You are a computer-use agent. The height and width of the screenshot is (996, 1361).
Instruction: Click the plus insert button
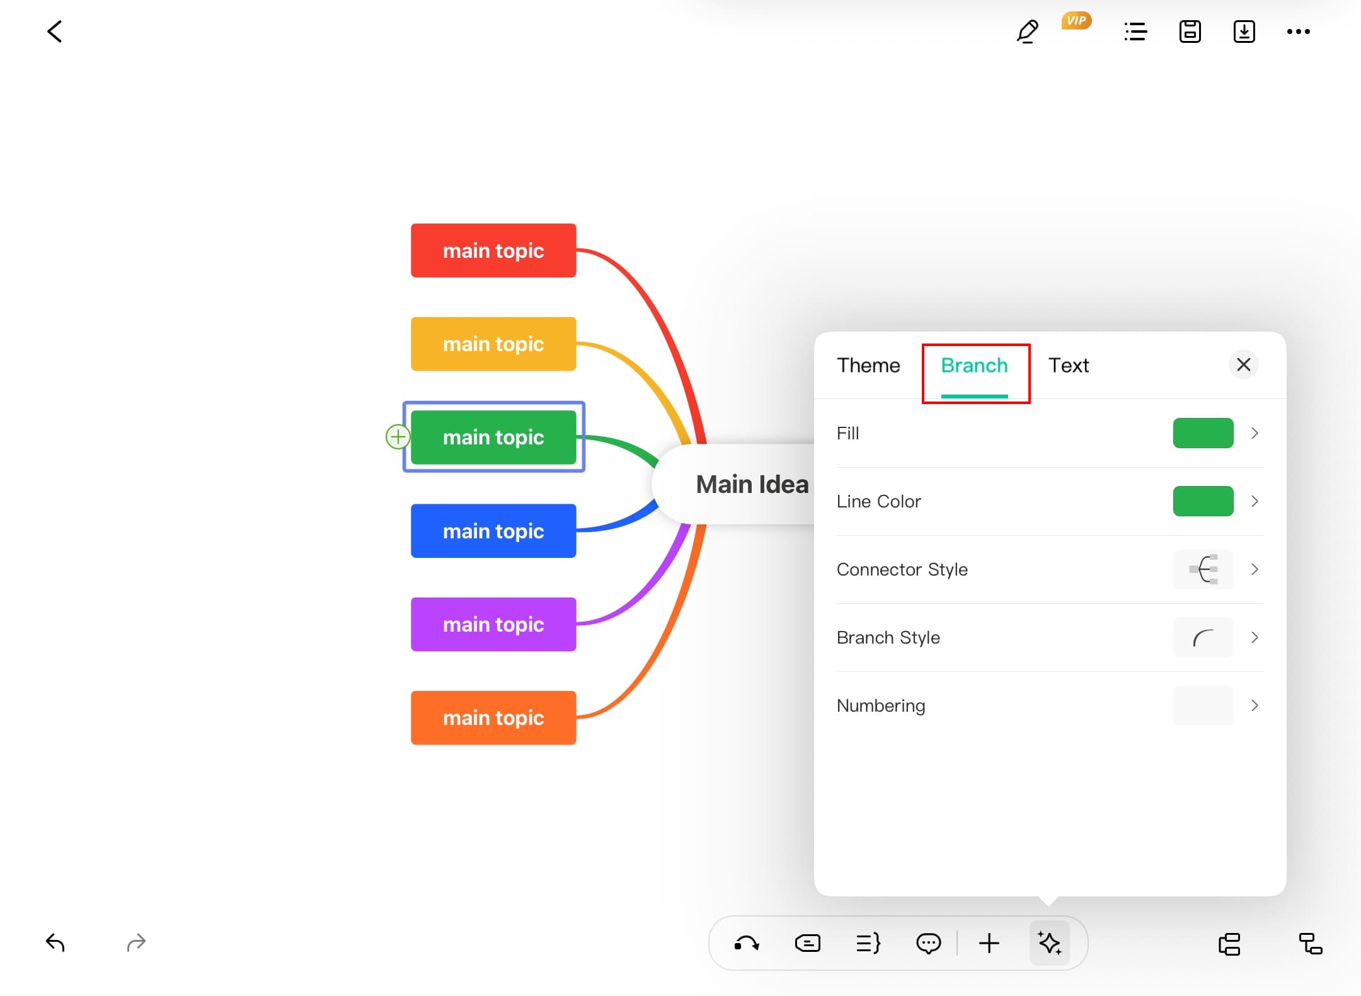tap(989, 944)
